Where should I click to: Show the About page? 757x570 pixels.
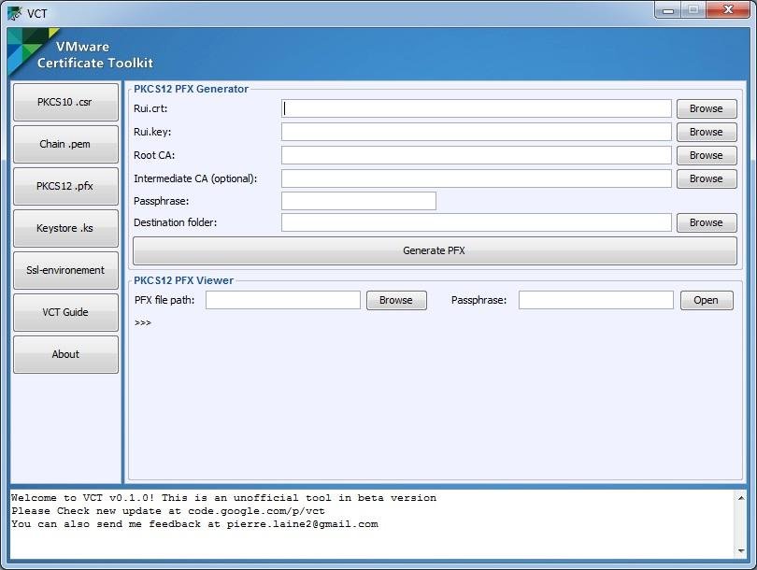click(x=65, y=354)
